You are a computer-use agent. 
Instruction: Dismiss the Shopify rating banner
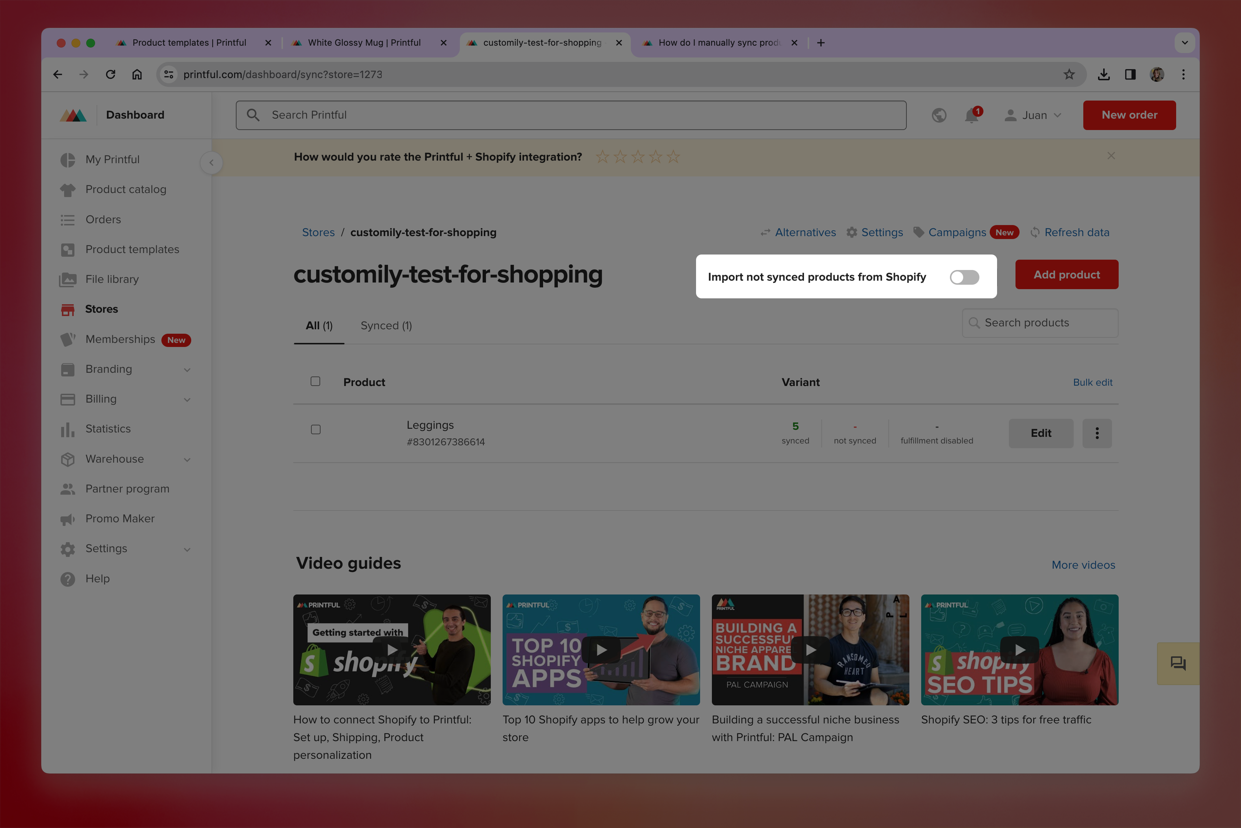click(1111, 156)
